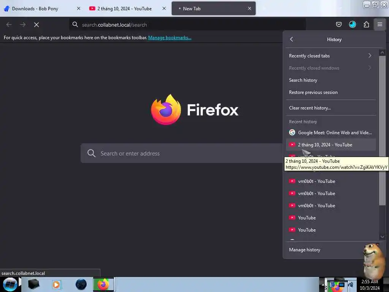Open the black box taskbar icon
This screenshot has width=389, height=292.
[33, 284]
